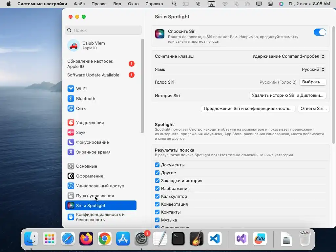Open App Store in the Dock
The width and height of the screenshot is (336, 252).
(123, 239)
